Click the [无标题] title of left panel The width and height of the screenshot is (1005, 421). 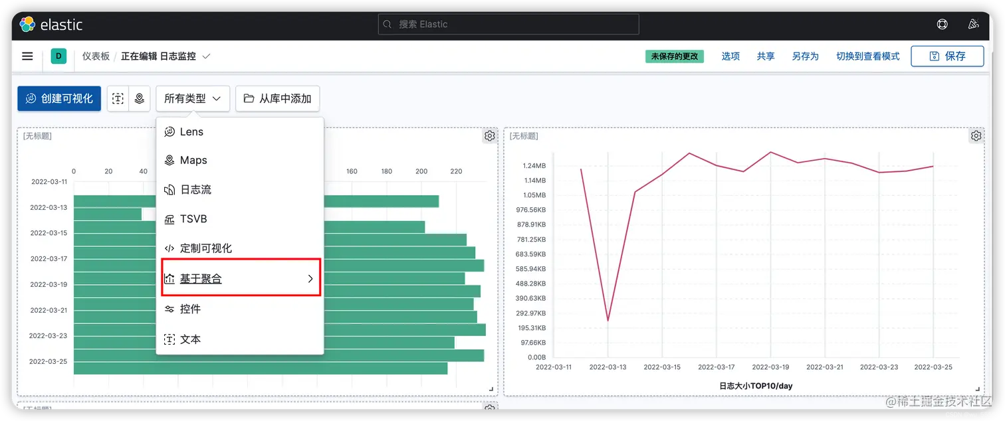pyautogui.click(x=37, y=136)
